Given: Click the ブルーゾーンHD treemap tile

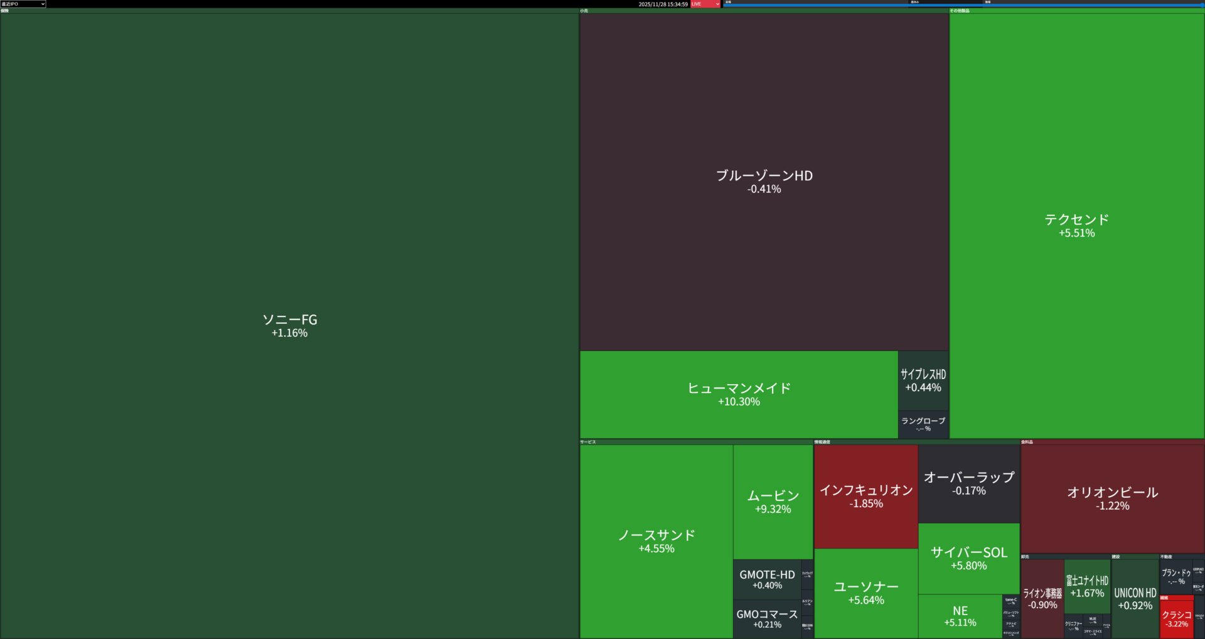Looking at the screenshot, I should coord(764,181).
